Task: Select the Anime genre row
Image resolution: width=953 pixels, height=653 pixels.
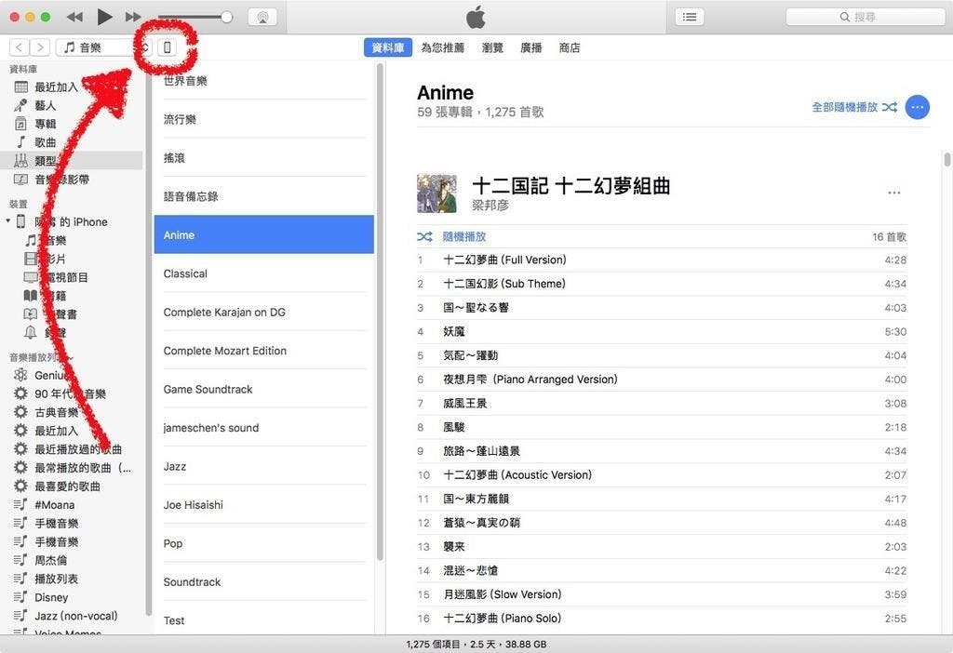Action: (263, 234)
